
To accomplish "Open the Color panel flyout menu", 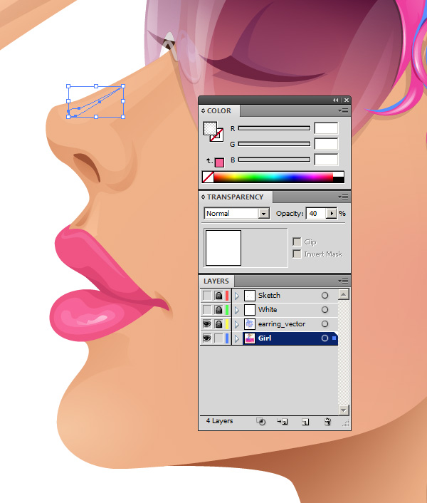I will 344,111.
